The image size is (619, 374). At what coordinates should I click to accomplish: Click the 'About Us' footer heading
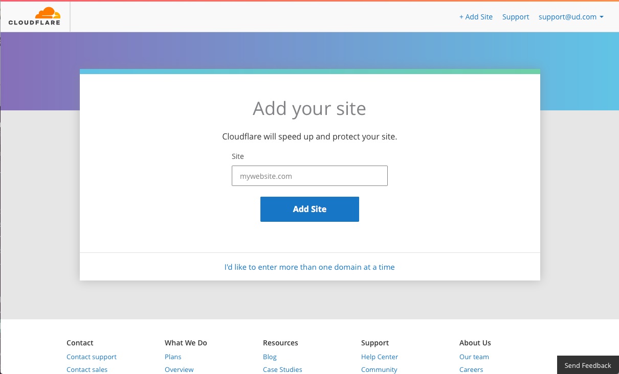[475, 343]
